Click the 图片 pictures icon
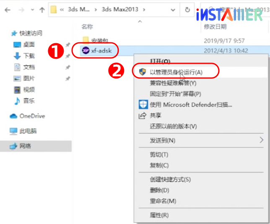 coord(17,78)
